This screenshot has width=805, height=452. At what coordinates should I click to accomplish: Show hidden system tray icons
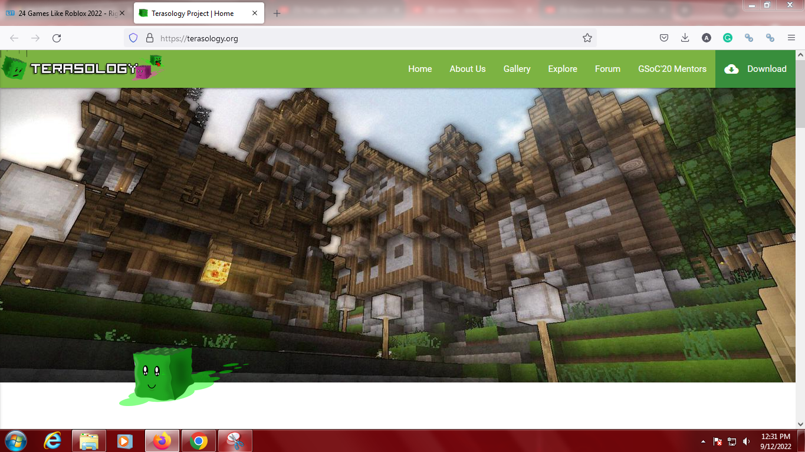tap(703, 441)
